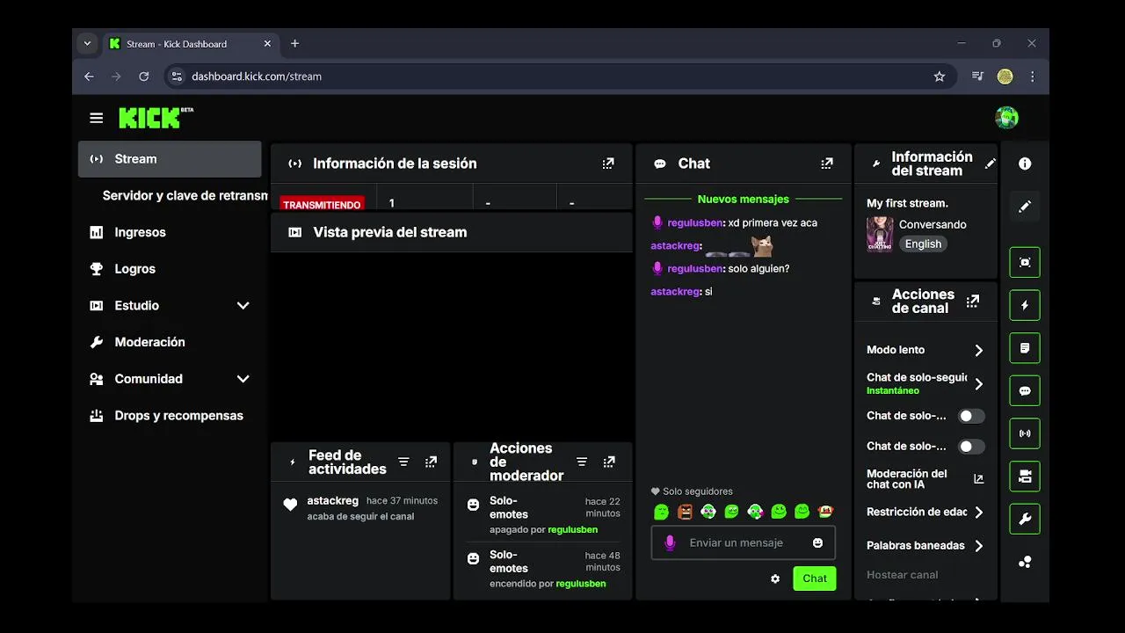The image size is (1125, 633).
Task: Send message with the green Chat button
Action: [x=815, y=578]
